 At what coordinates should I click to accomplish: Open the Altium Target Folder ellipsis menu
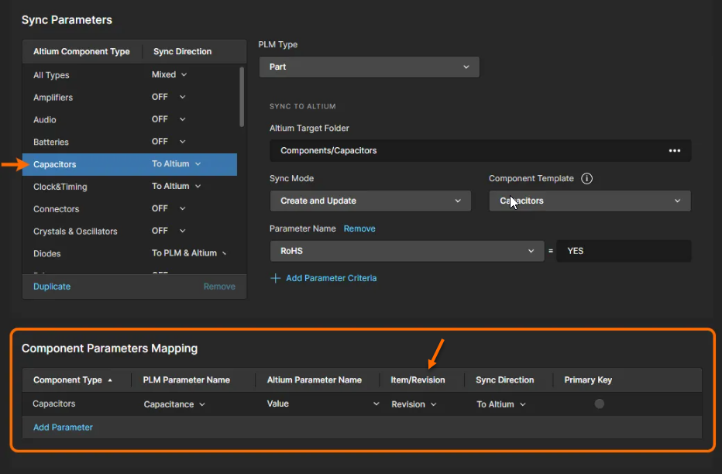tap(674, 151)
